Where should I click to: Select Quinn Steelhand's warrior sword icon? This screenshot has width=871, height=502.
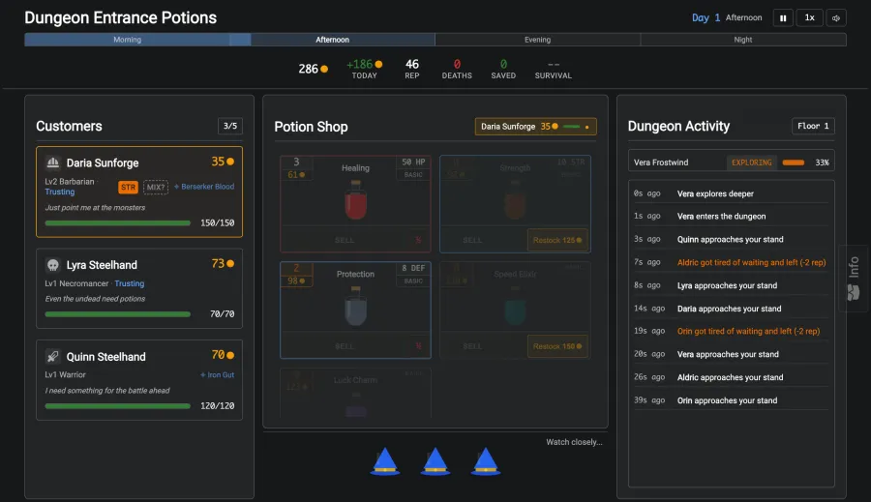[53, 356]
